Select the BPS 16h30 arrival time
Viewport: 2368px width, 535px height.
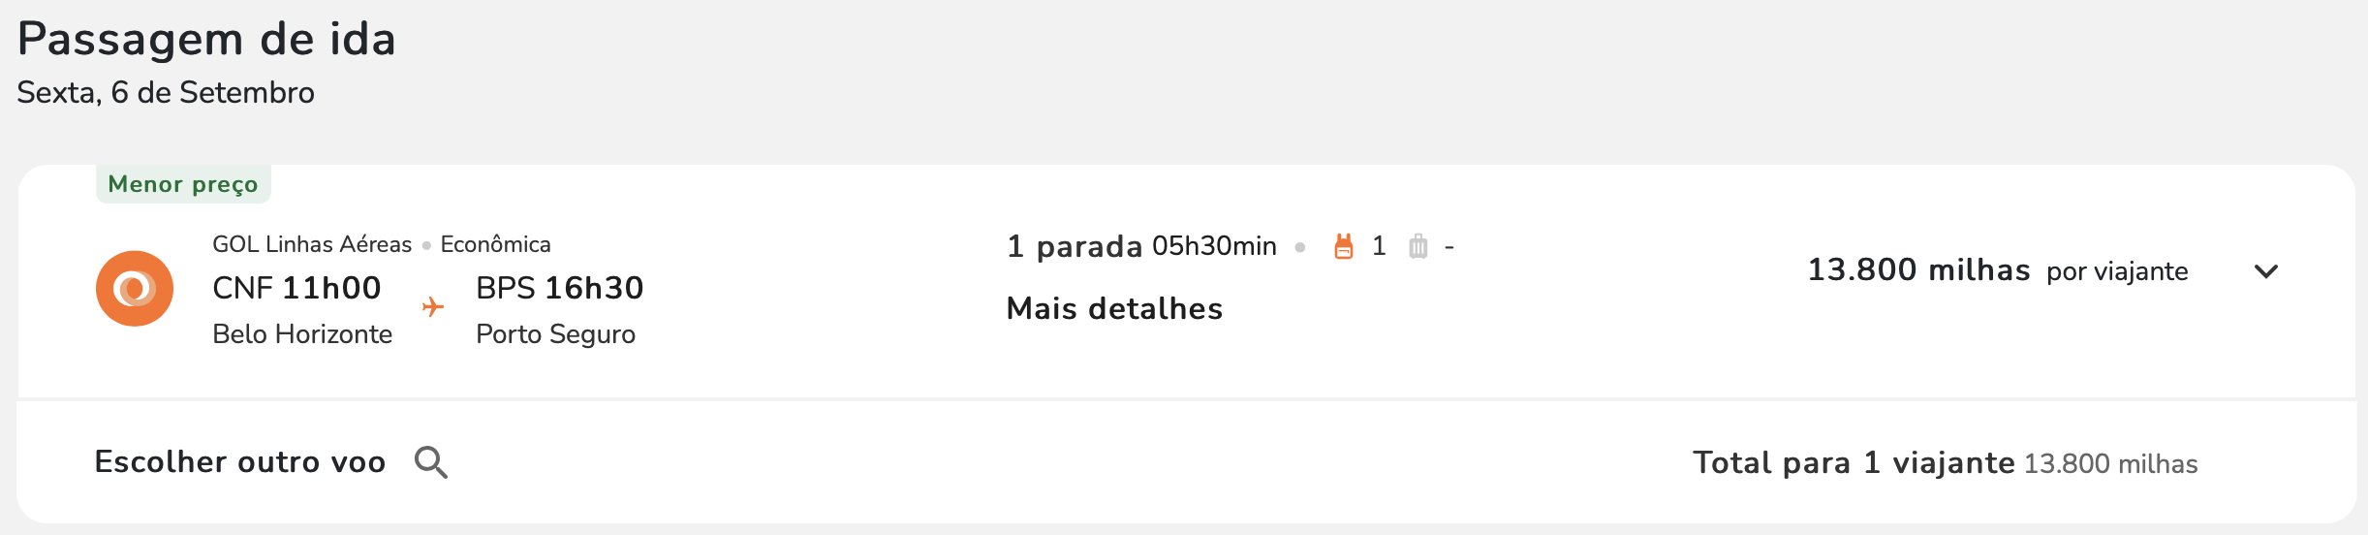(x=560, y=288)
